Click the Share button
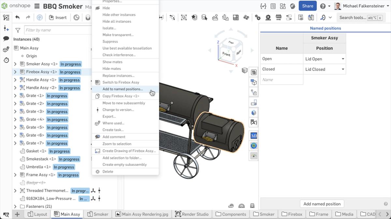The width and height of the screenshot is (391, 219). point(307,6)
